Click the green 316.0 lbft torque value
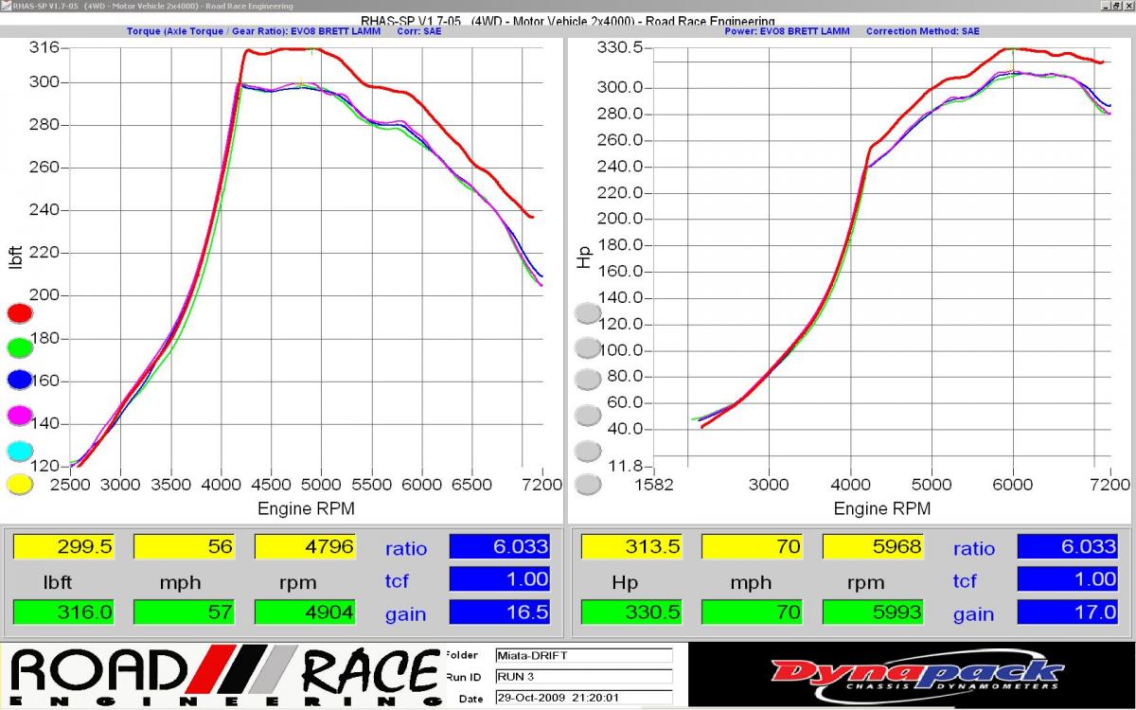Image resolution: width=1136 pixels, height=710 pixels. coord(64,612)
